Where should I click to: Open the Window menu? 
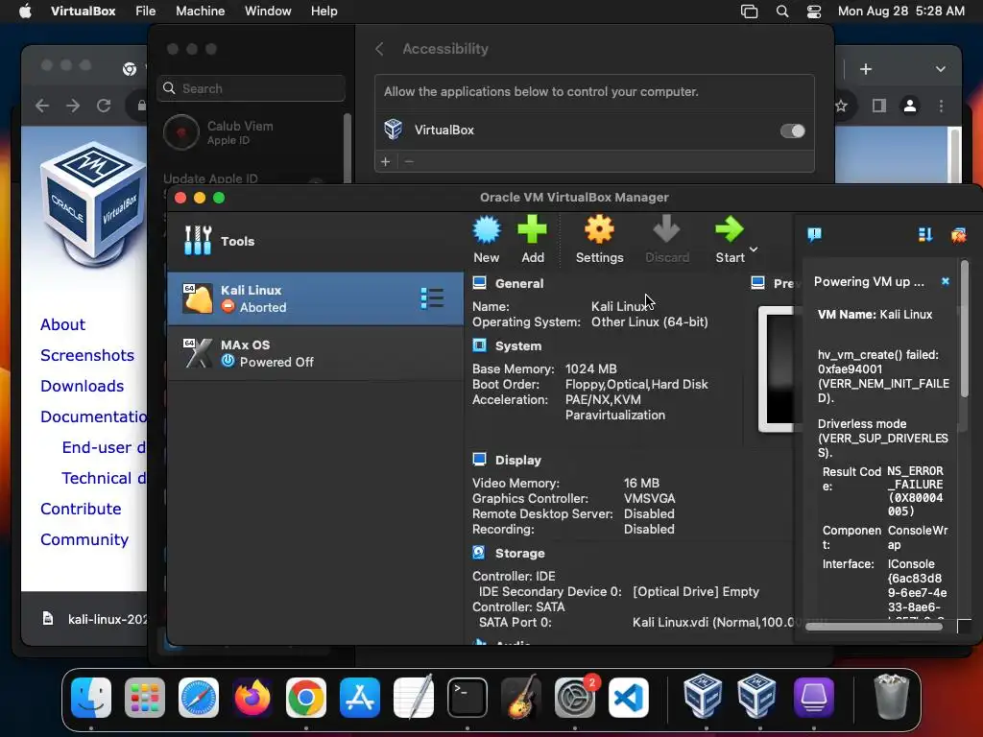pyautogui.click(x=268, y=11)
